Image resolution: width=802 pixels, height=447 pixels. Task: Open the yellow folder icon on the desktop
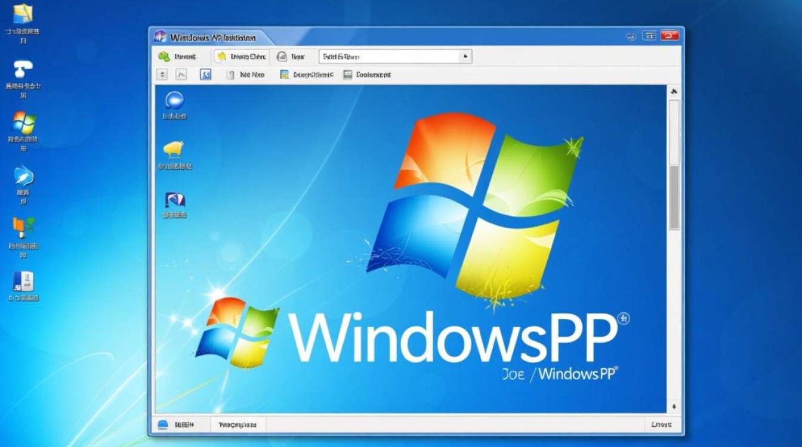23,14
